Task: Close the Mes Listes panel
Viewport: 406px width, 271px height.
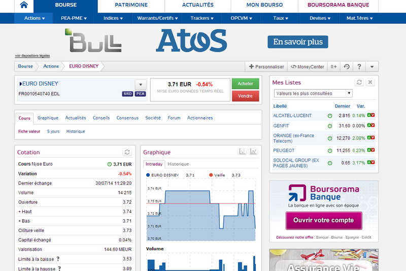Action: click(x=370, y=82)
